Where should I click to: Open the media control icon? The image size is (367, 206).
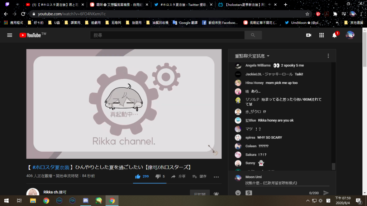coord(344,14)
